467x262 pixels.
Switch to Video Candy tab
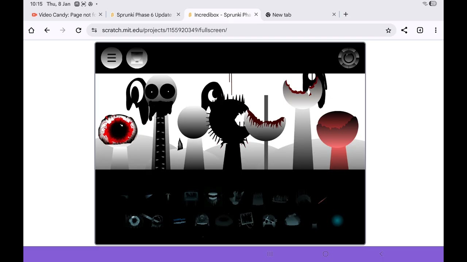coord(64,15)
